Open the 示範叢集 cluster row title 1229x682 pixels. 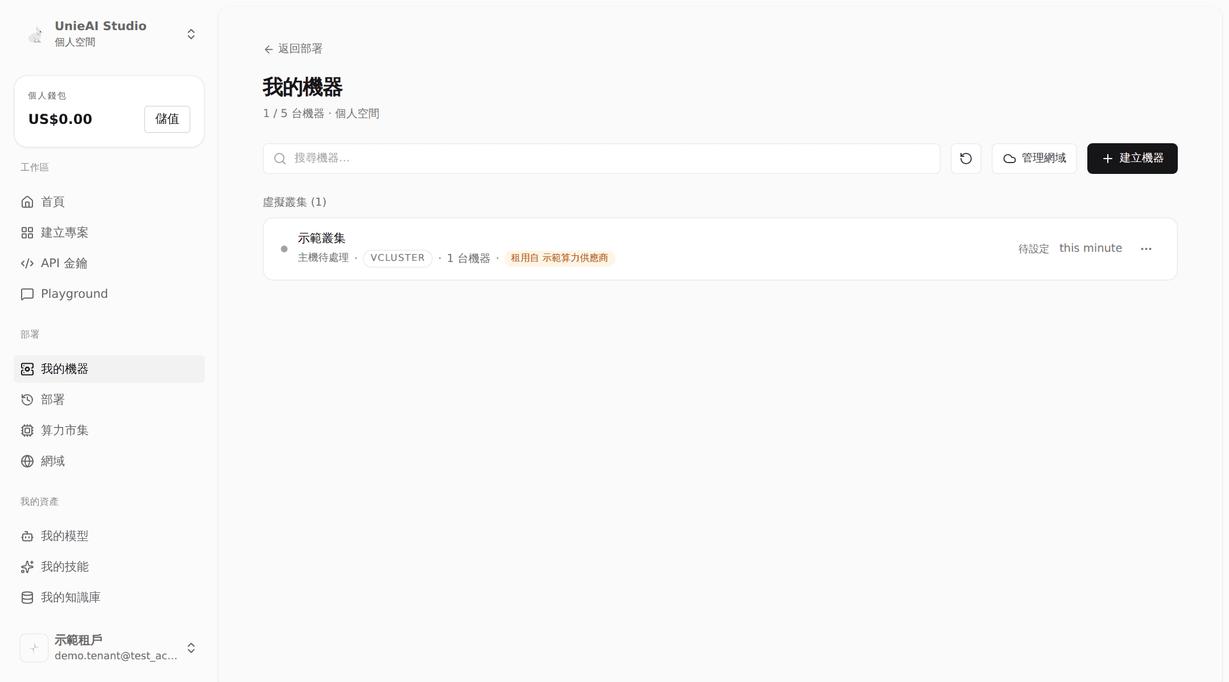[321, 238]
